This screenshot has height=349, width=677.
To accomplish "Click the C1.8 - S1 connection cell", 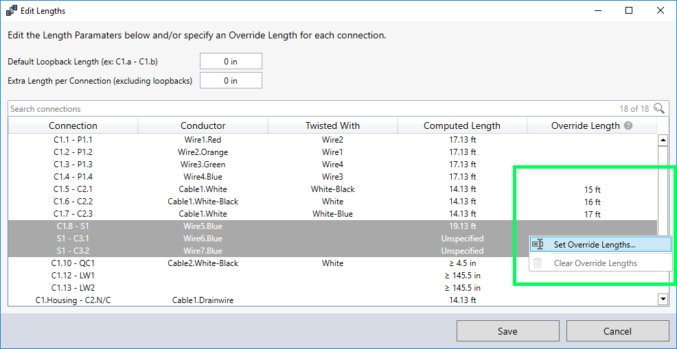I will 73,226.
